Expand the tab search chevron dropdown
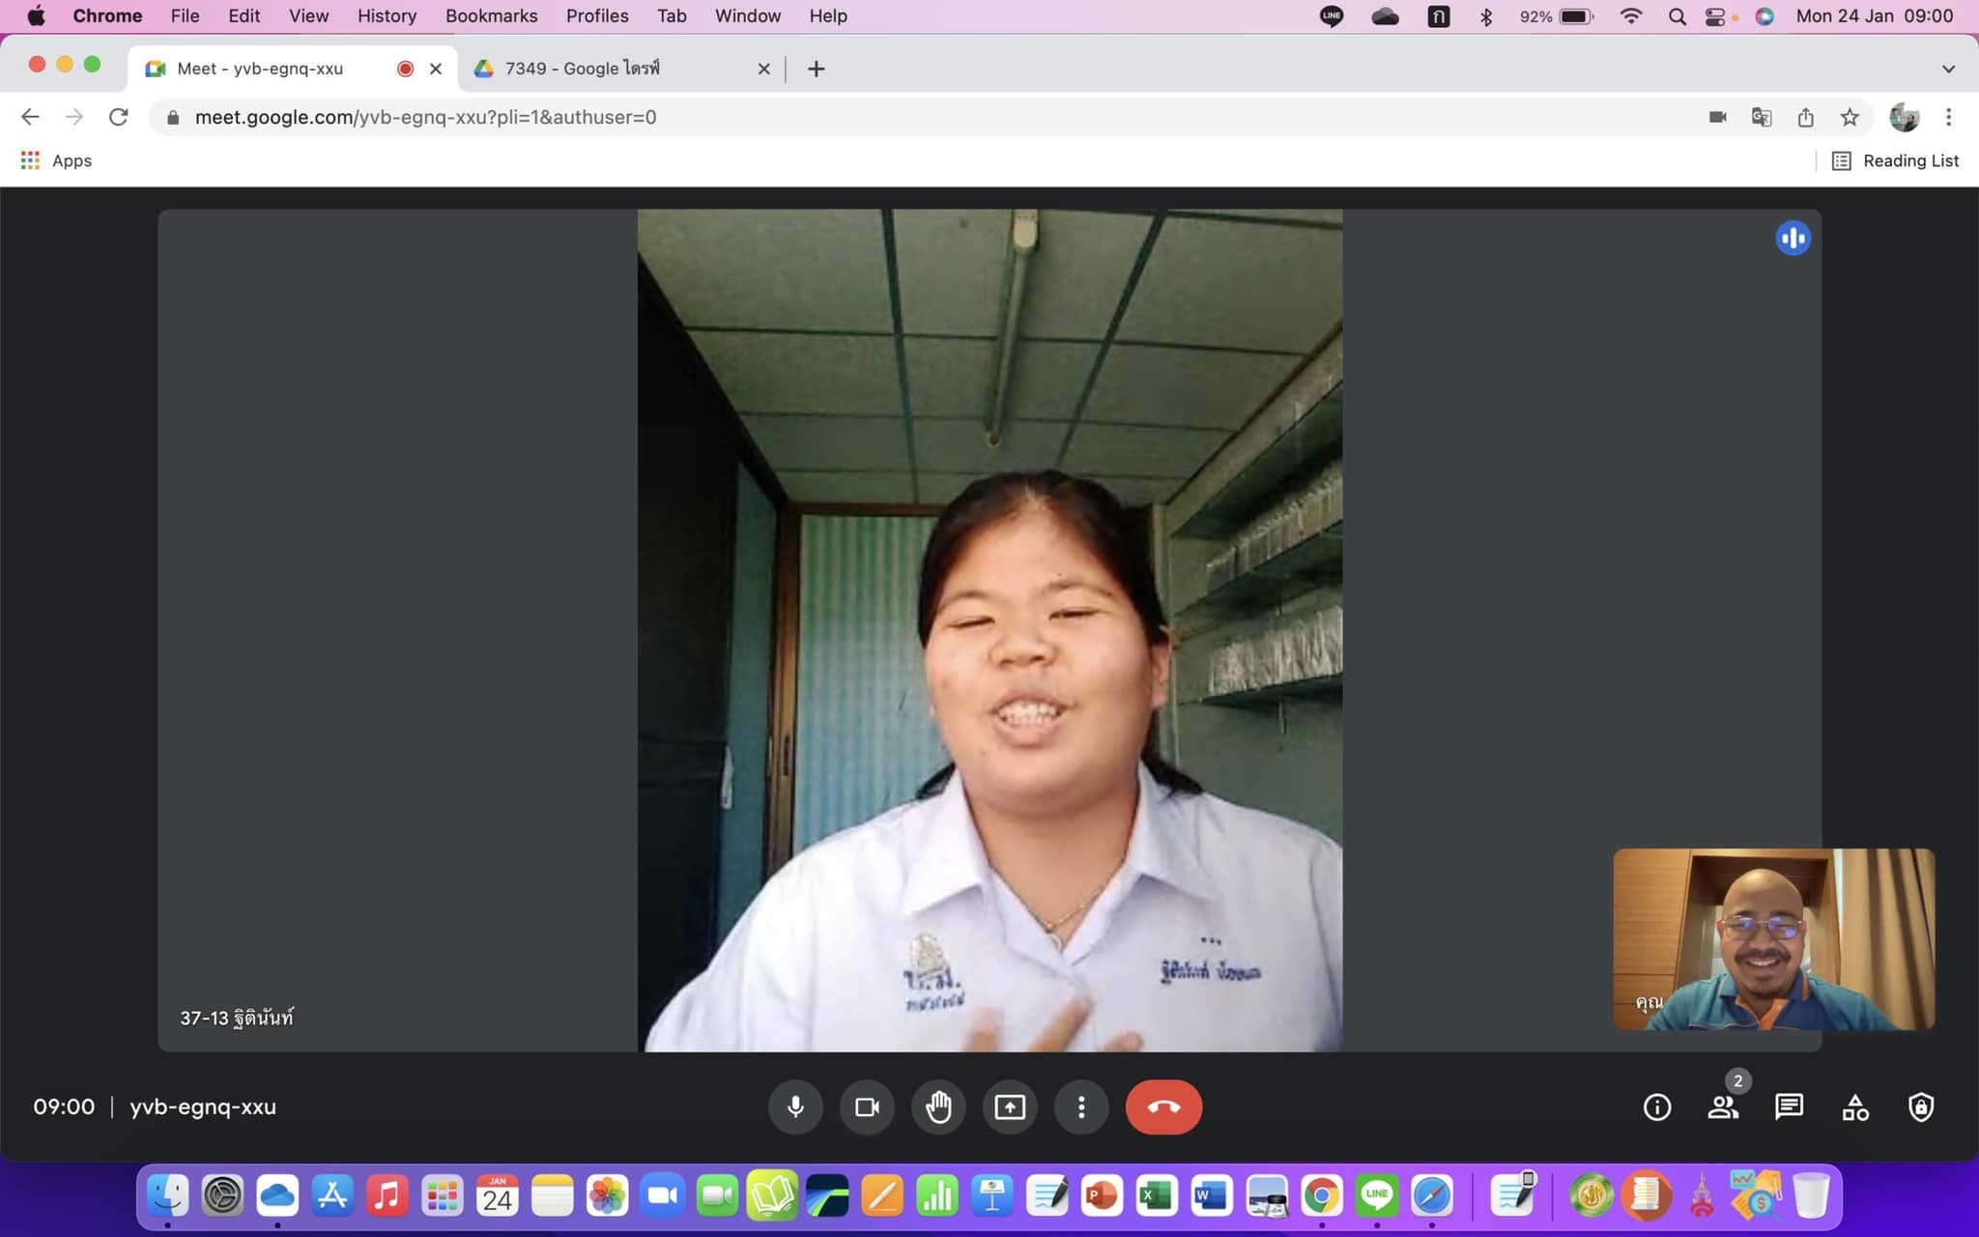The width and height of the screenshot is (1979, 1237). click(1948, 69)
